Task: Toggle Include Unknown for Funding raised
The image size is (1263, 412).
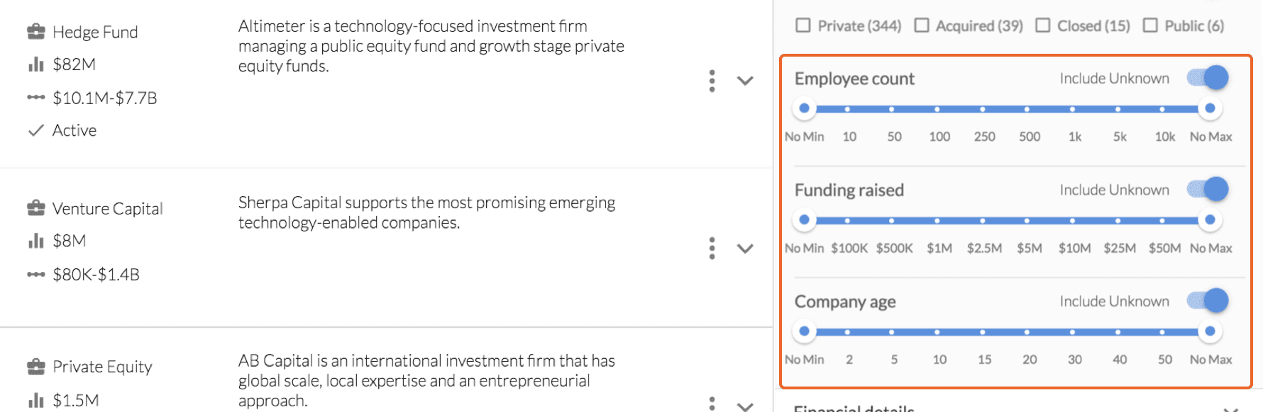Action: point(1208,189)
